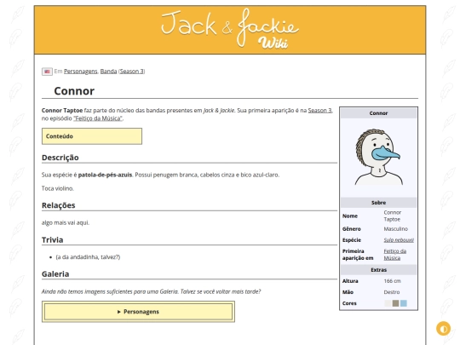Click the Galeria section heading
460x345 pixels.
coord(55,274)
